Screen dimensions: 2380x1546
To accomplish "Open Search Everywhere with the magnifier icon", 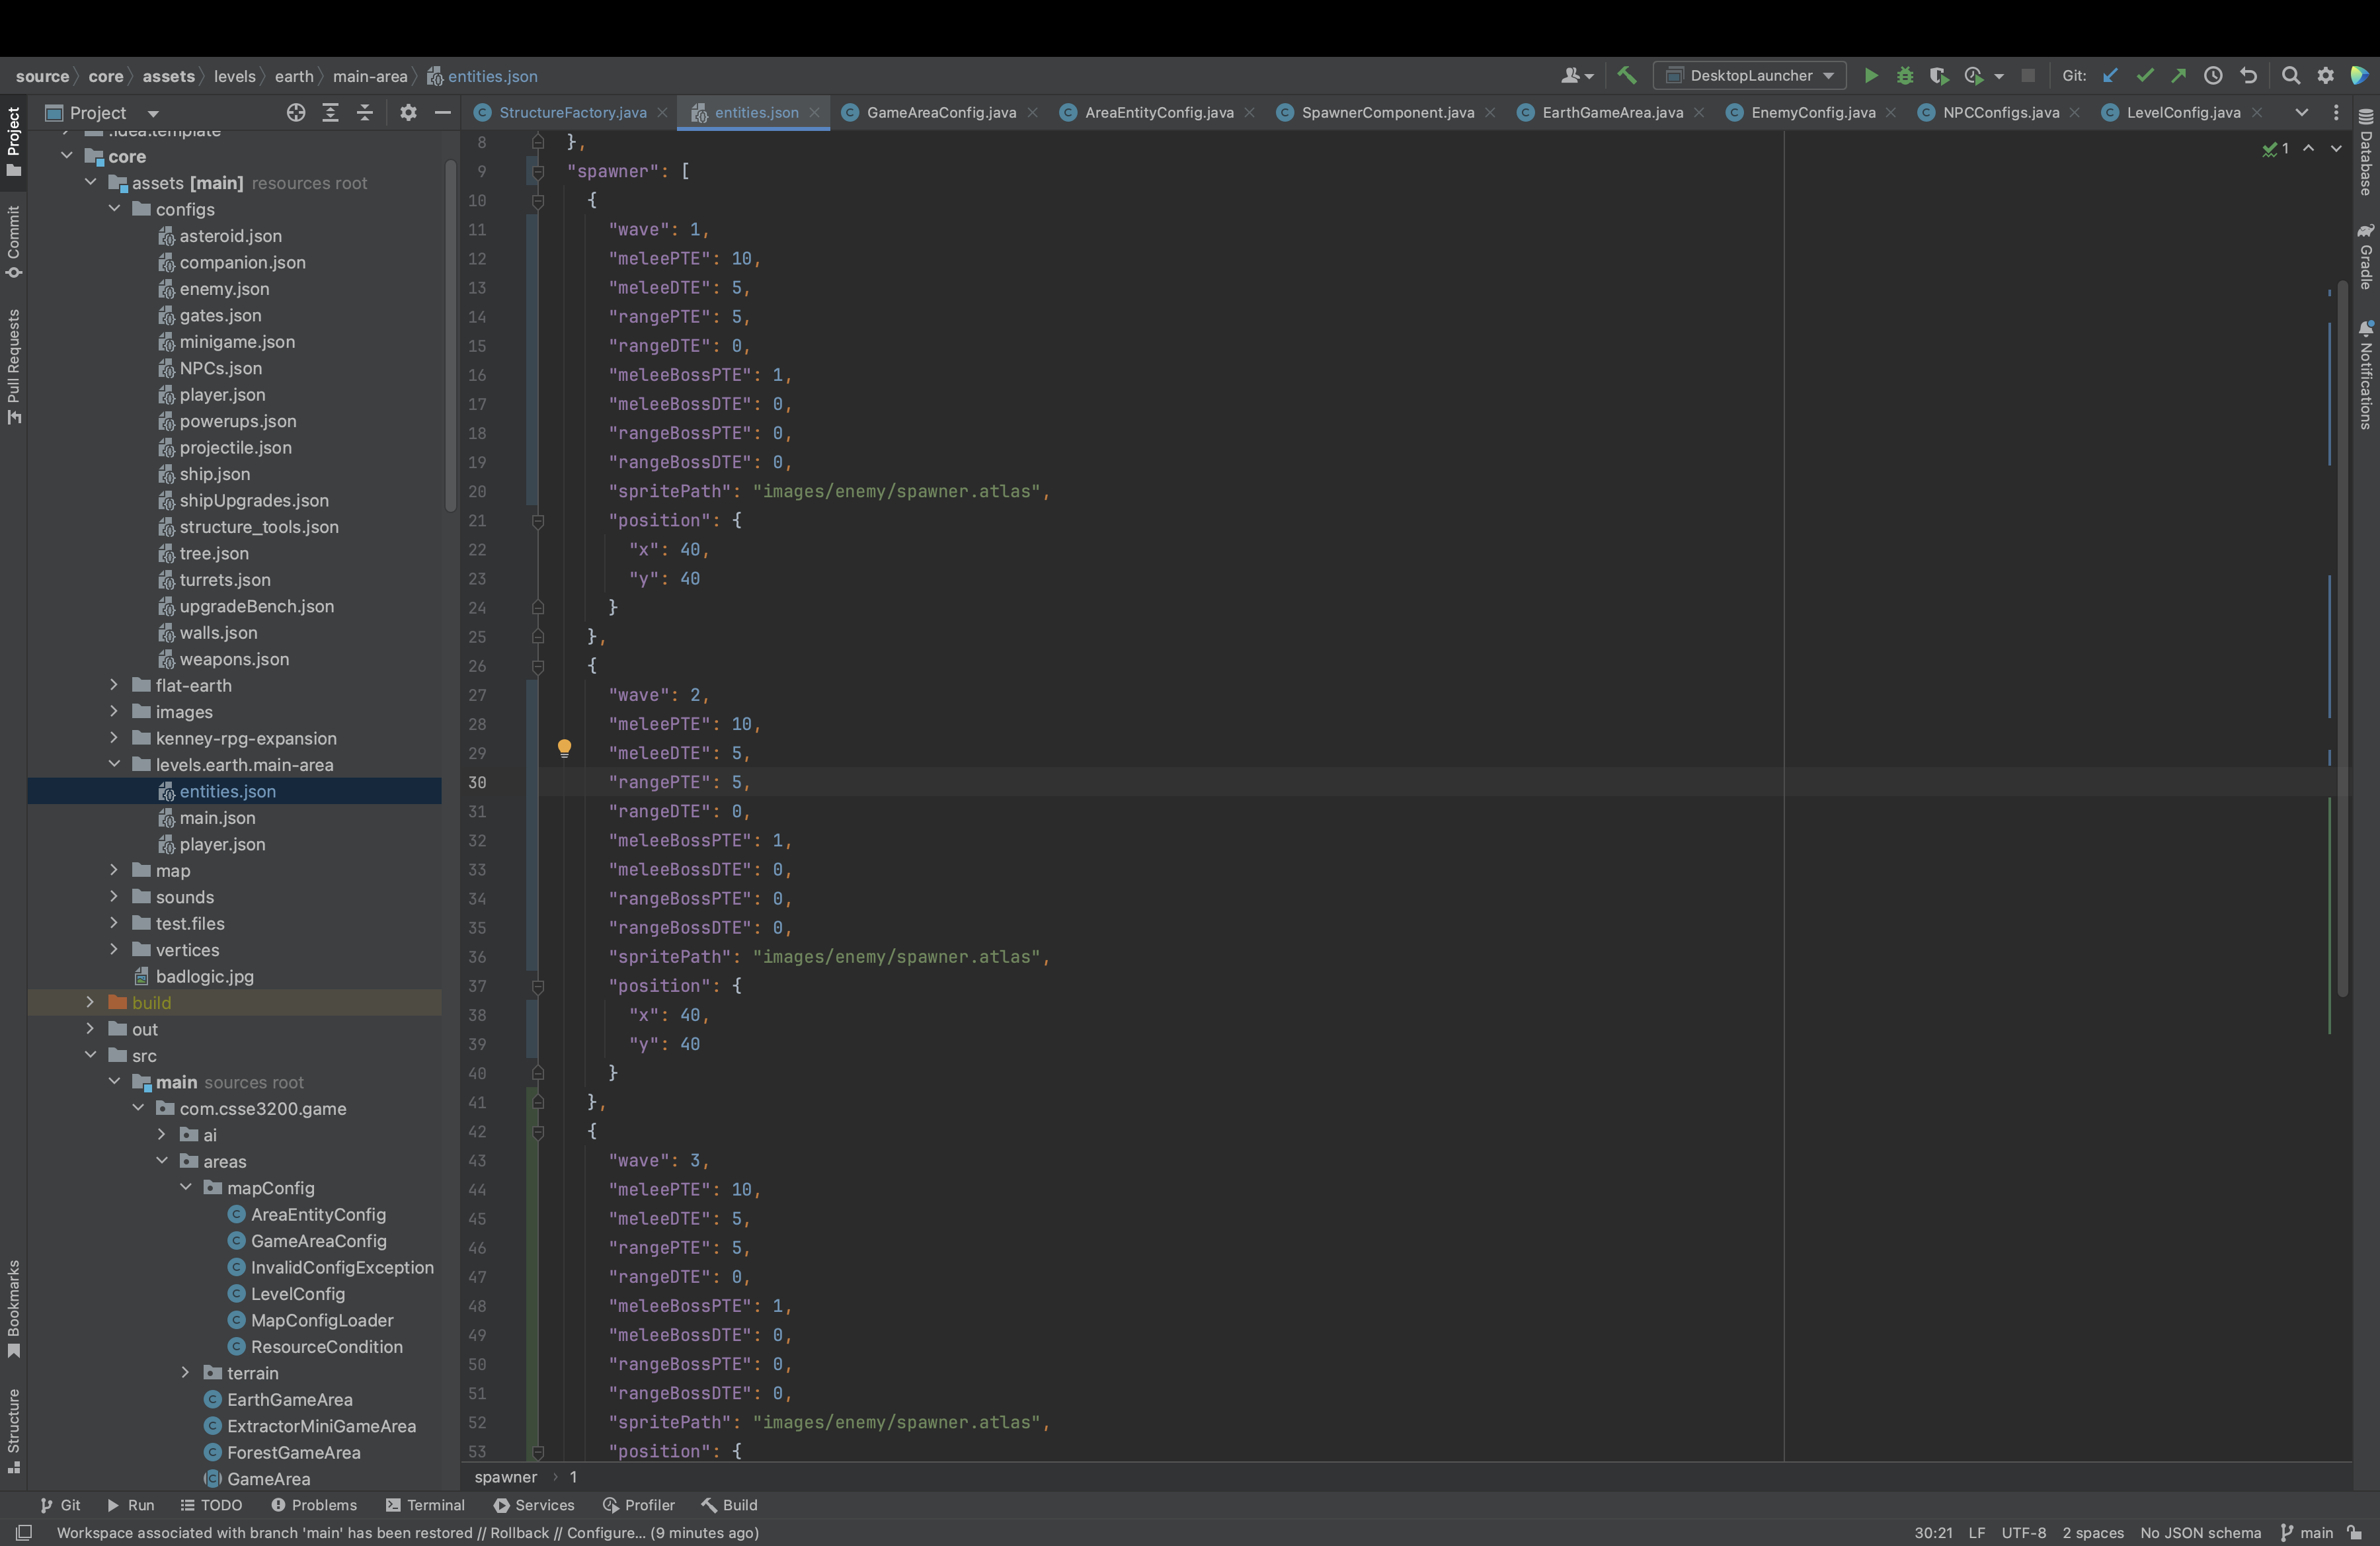I will 2290,75.
